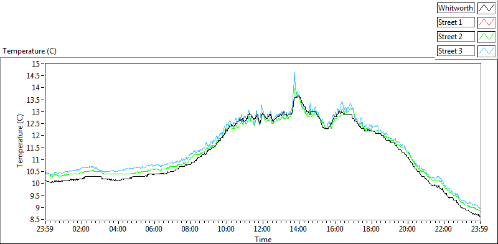Screen dimensions: 498x244
Task: Click the Whitworth black plot sample icon
Action: click(x=486, y=8)
